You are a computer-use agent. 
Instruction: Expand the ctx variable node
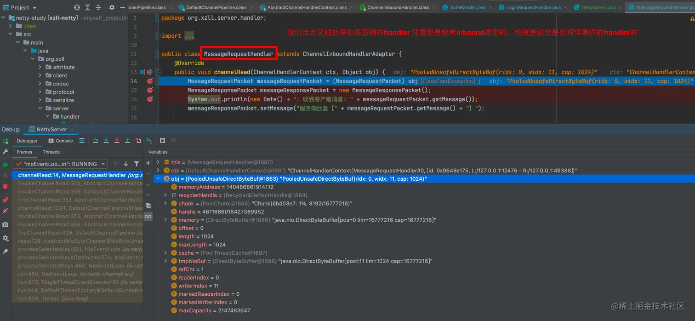click(x=158, y=170)
